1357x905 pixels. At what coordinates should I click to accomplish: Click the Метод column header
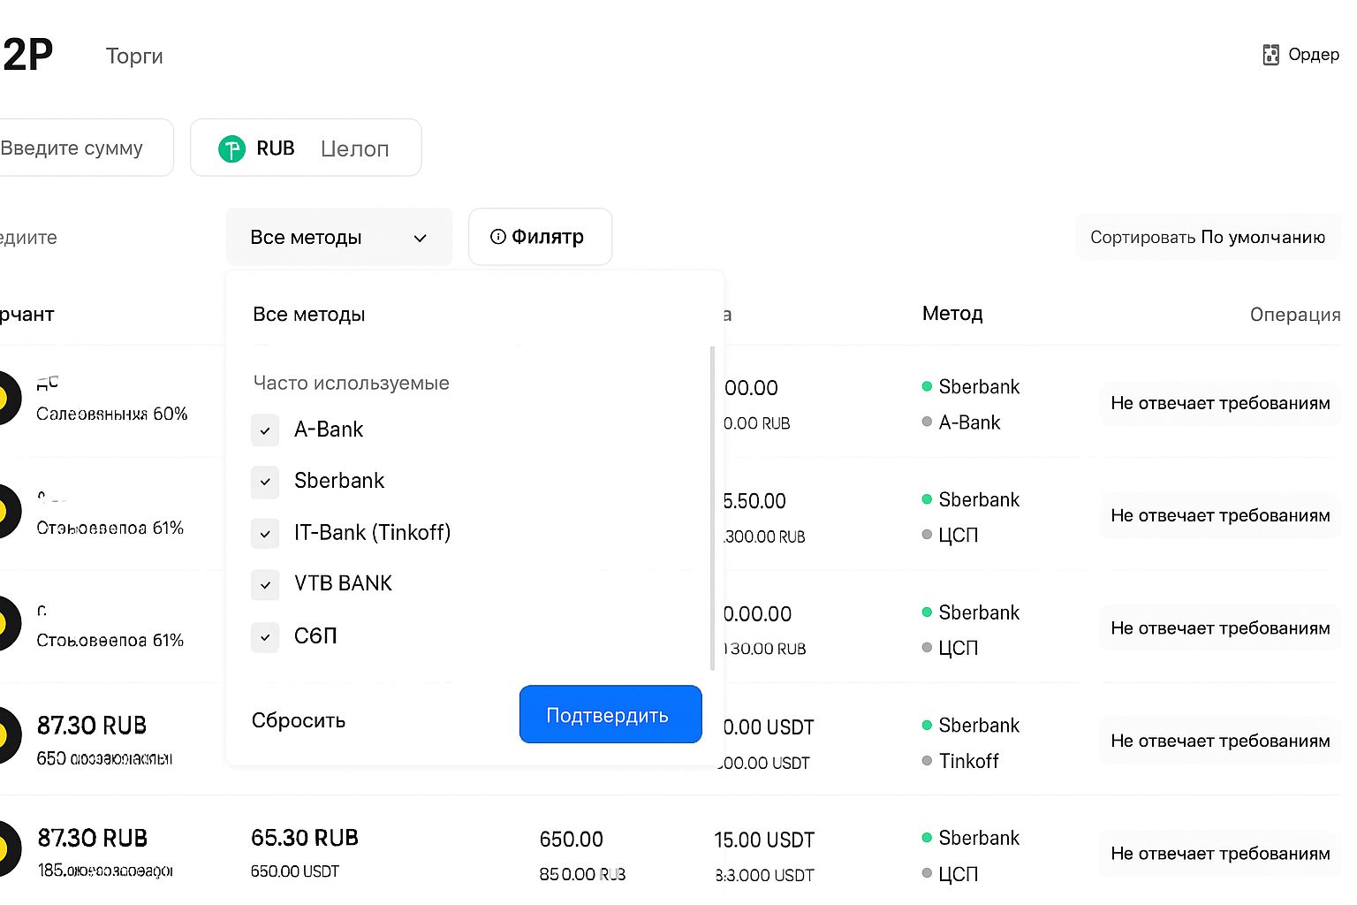pos(952,314)
